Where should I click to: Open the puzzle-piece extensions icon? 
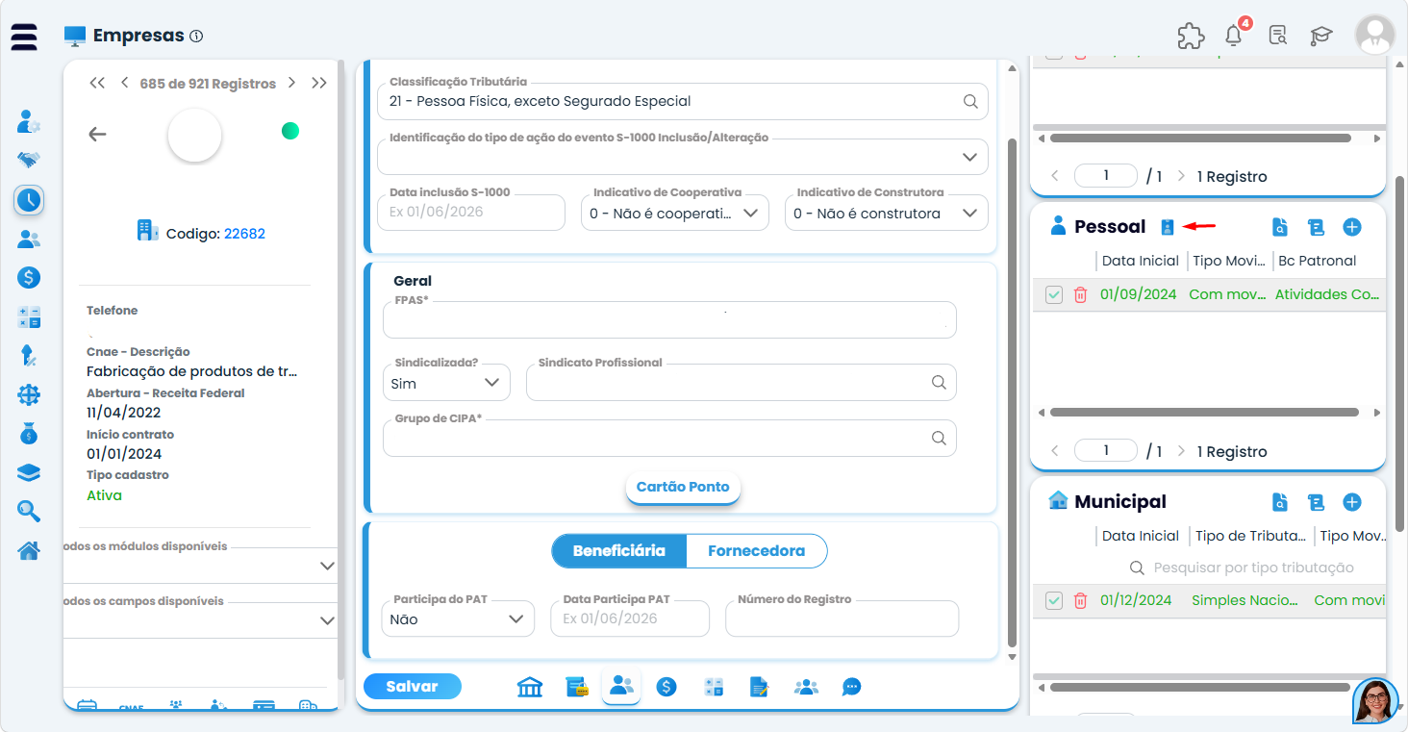coord(1191,36)
